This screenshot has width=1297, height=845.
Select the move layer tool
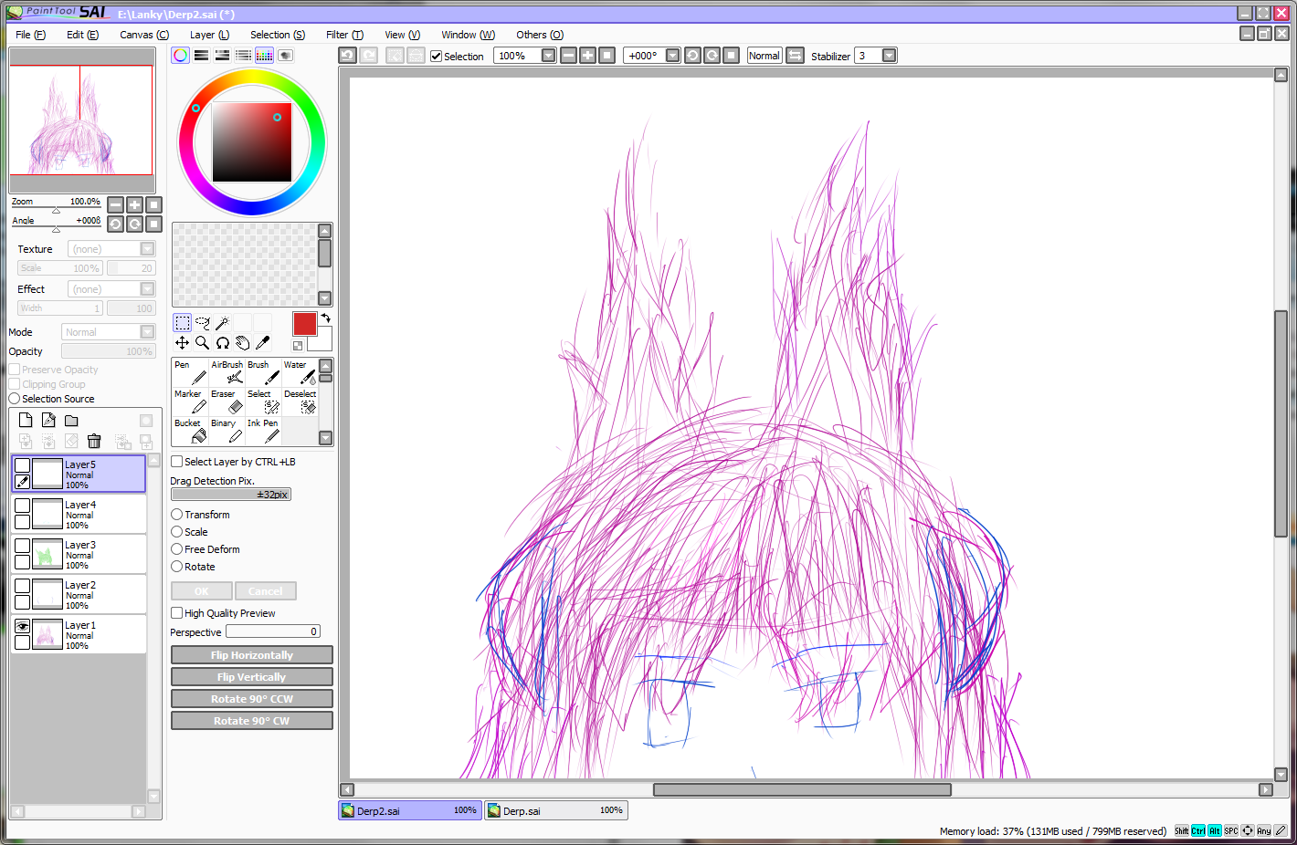(x=183, y=343)
